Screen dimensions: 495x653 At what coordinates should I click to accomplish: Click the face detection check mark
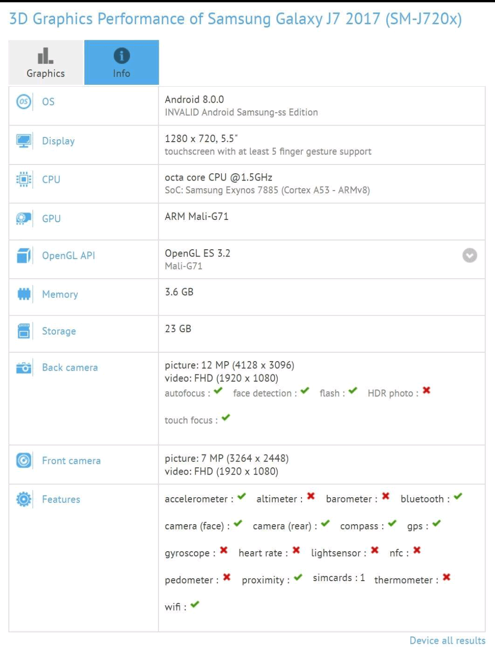tap(305, 391)
